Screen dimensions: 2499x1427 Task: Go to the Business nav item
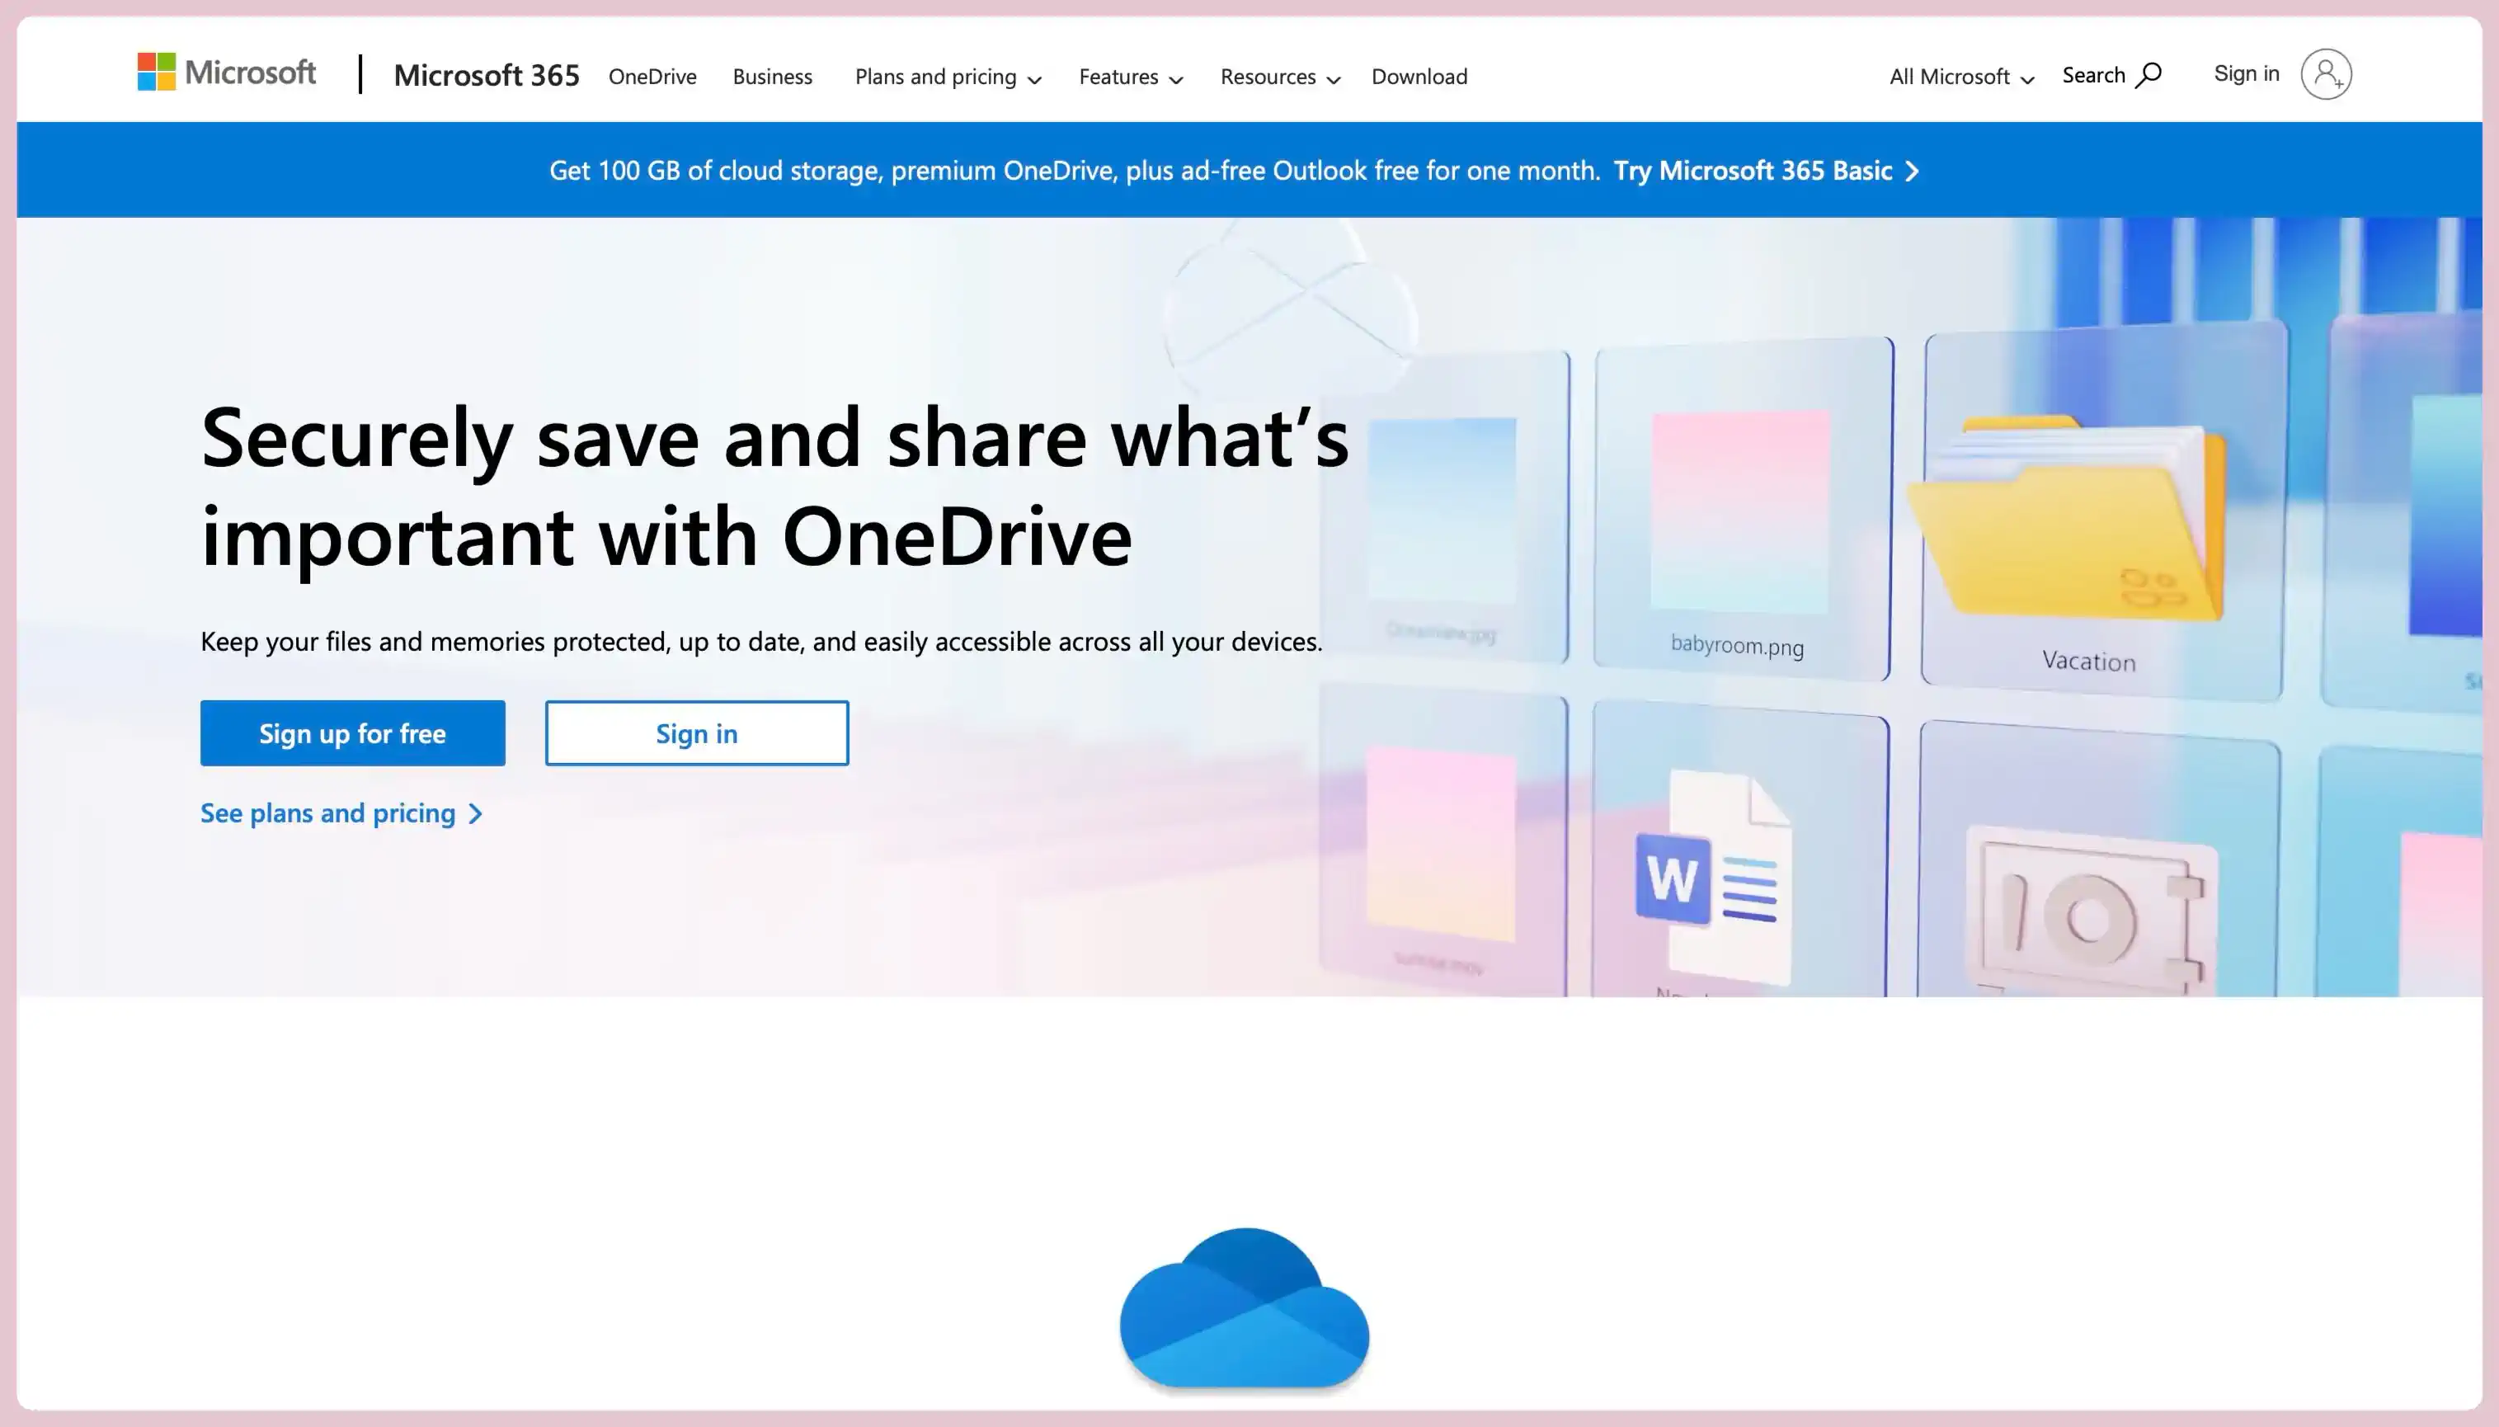point(772,77)
